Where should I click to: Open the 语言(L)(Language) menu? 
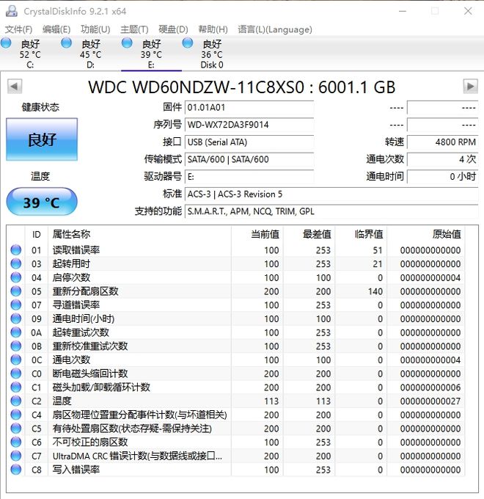275,29
